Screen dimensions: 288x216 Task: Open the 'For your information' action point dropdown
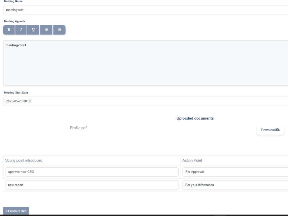(235, 185)
